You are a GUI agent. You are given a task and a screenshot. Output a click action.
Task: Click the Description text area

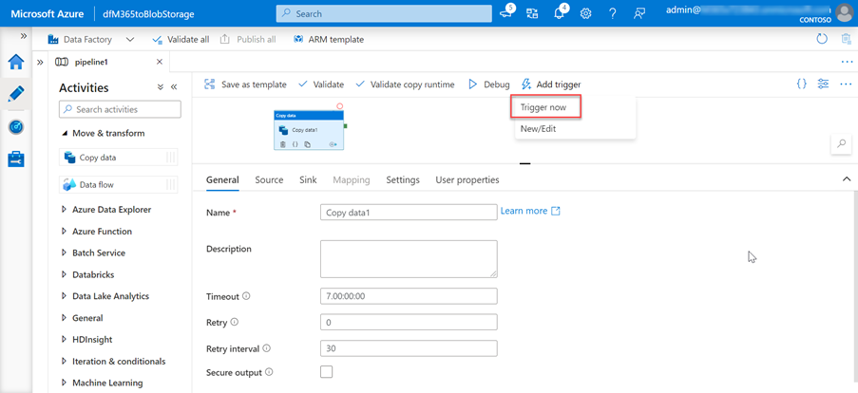(x=409, y=259)
